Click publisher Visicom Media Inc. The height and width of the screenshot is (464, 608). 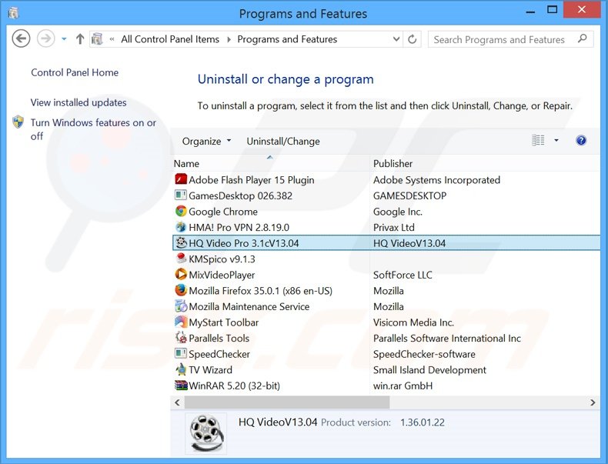tap(413, 322)
